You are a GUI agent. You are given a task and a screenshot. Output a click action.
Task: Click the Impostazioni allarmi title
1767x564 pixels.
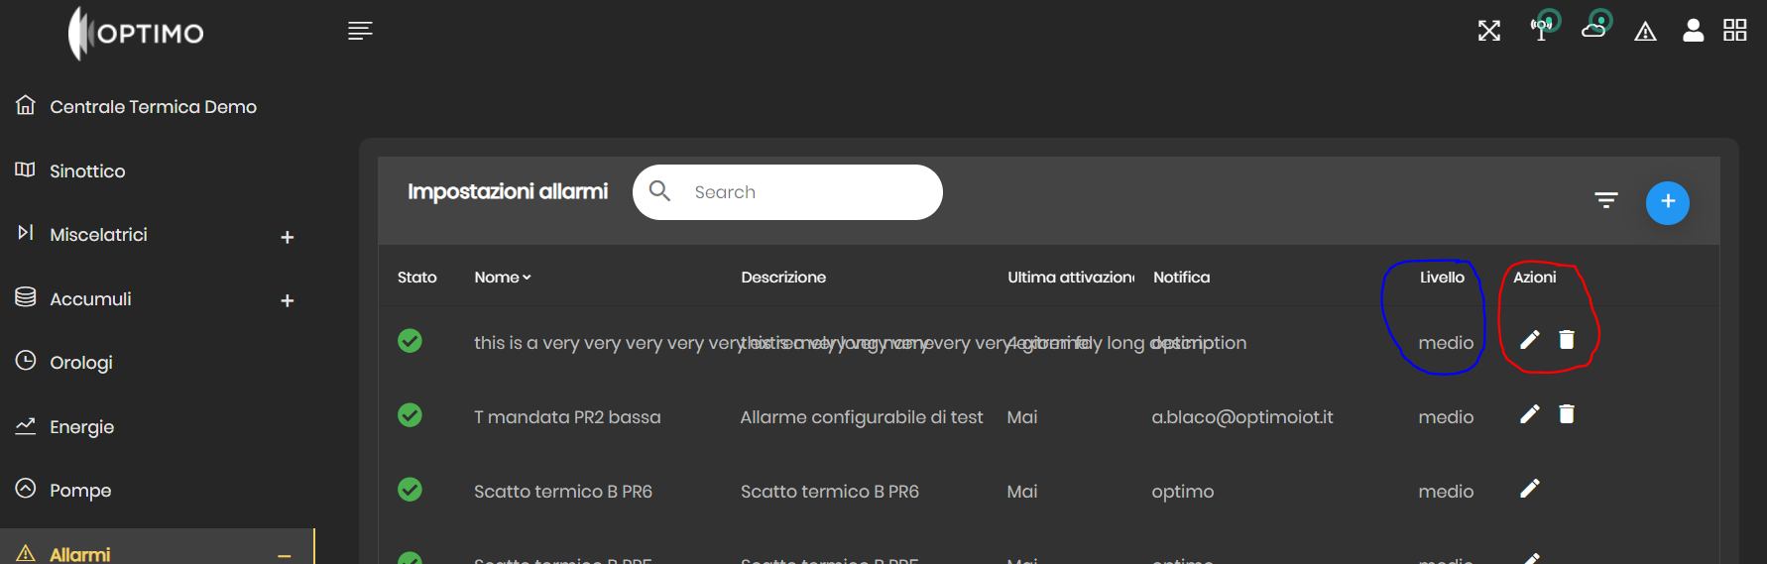point(508,191)
